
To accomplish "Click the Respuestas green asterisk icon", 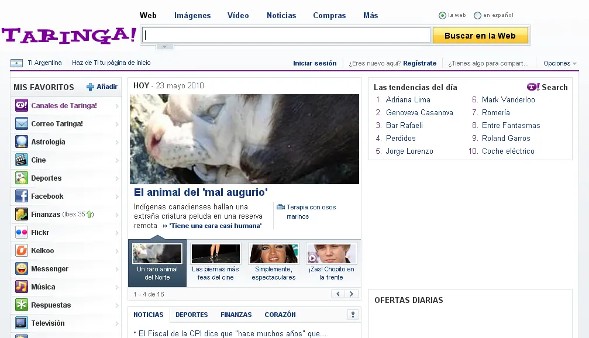I will click(22, 305).
